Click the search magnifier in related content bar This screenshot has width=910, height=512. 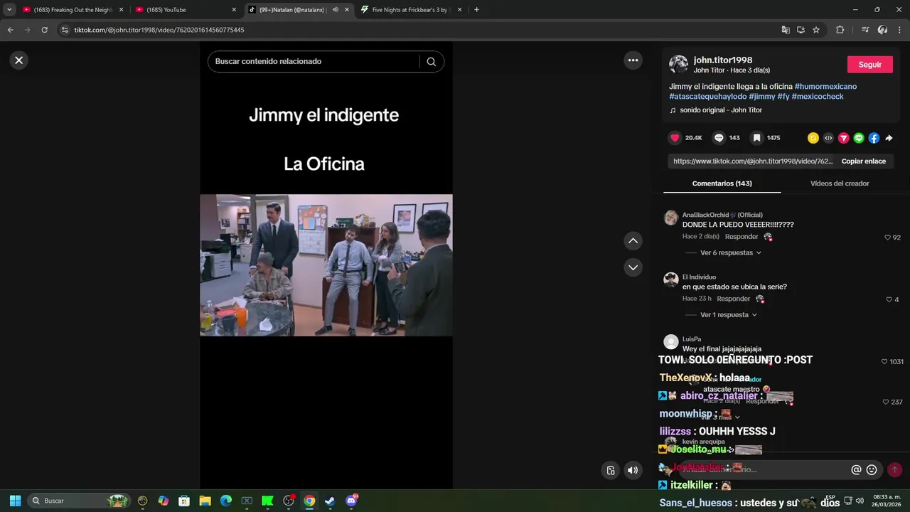coord(431,61)
